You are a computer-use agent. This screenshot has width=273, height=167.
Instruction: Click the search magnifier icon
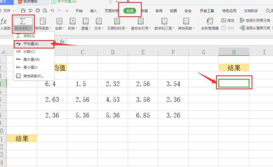point(268,11)
